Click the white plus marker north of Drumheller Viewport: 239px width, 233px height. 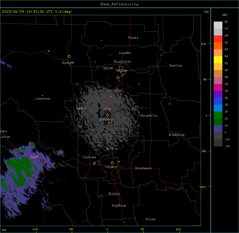[170, 104]
